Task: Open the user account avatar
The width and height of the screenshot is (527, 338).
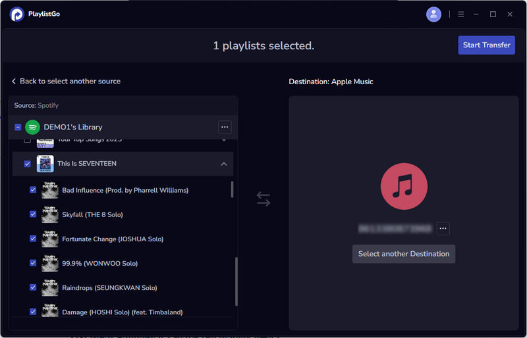Action: (433, 14)
